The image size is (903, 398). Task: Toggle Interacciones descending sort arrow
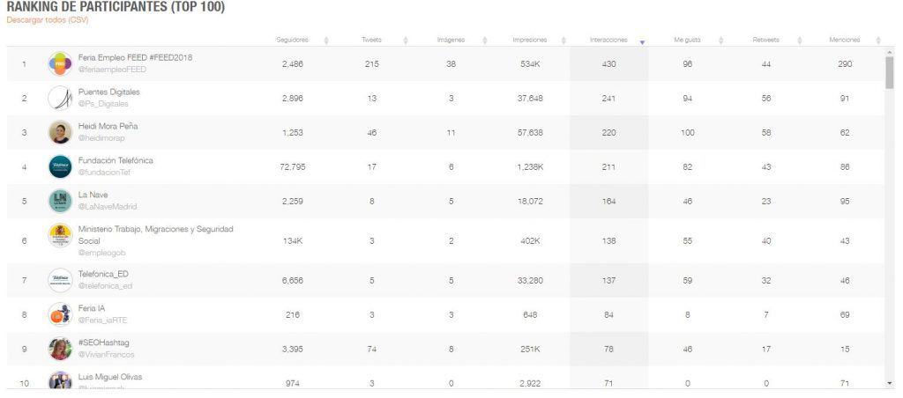[642, 41]
